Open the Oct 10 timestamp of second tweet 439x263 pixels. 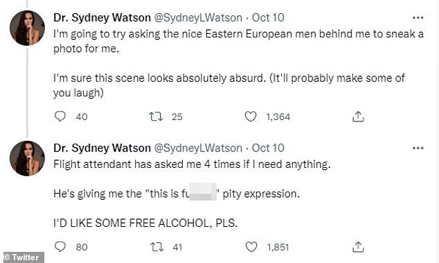(x=268, y=148)
